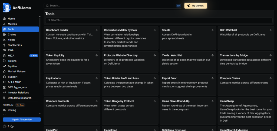Click arrow on Correlations Matrix by Coin card

click(x=154, y=30)
